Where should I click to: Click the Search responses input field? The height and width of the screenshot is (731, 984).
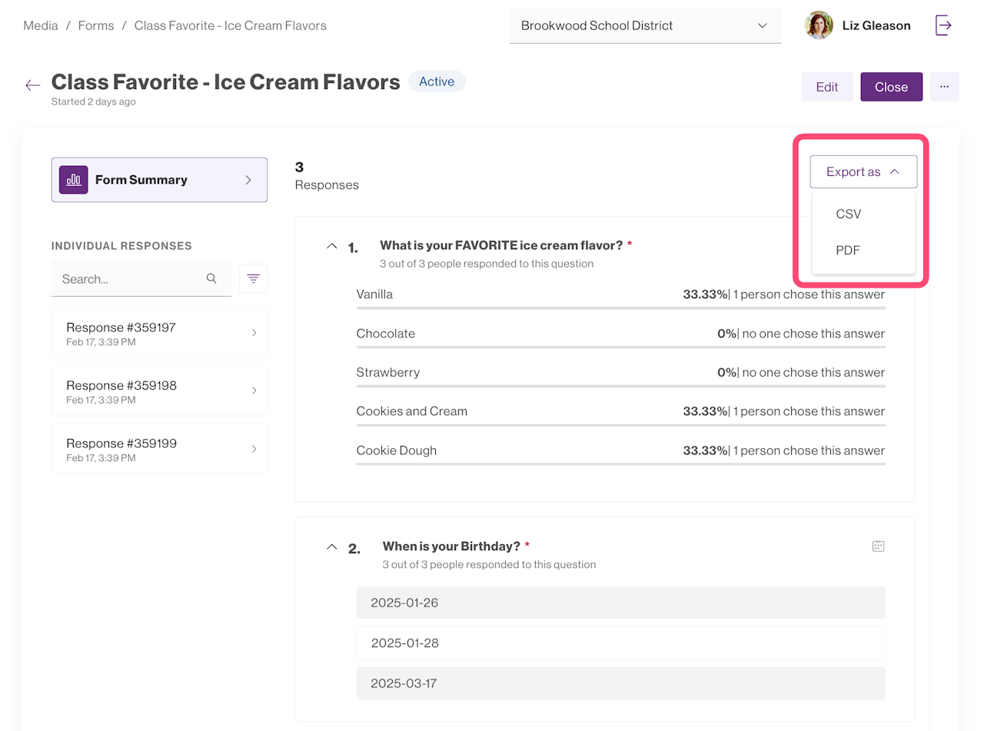point(127,279)
